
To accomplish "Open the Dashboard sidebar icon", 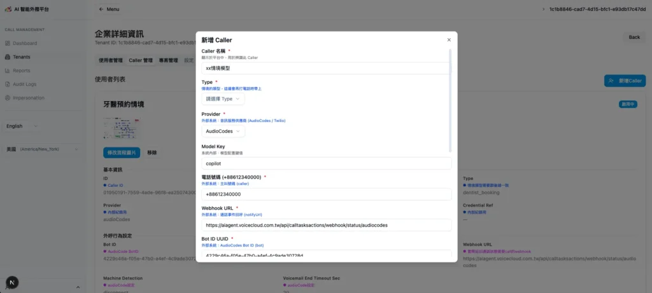I will click(x=8, y=43).
